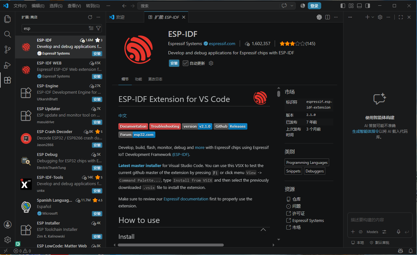Switch to the 更改日志 tab

tap(155, 79)
